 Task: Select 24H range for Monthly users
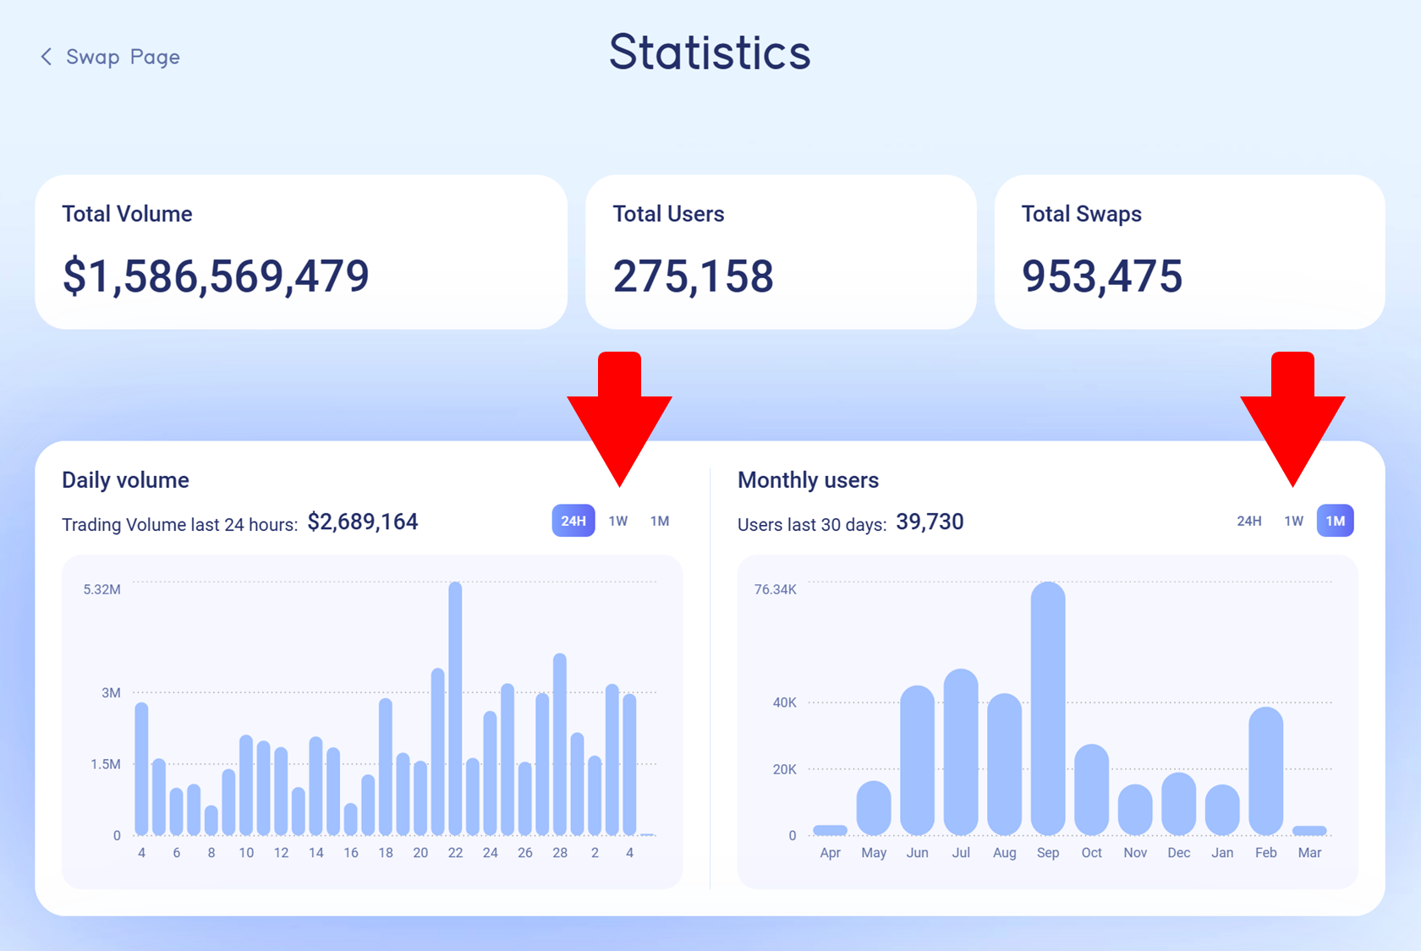pyautogui.click(x=1248, y=521)
